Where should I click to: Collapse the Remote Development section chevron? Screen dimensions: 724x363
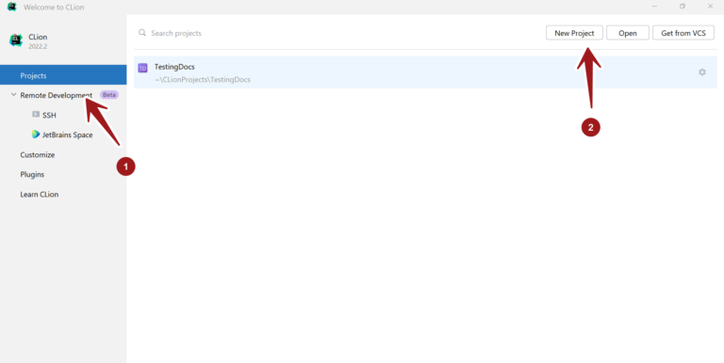(13, 95)
